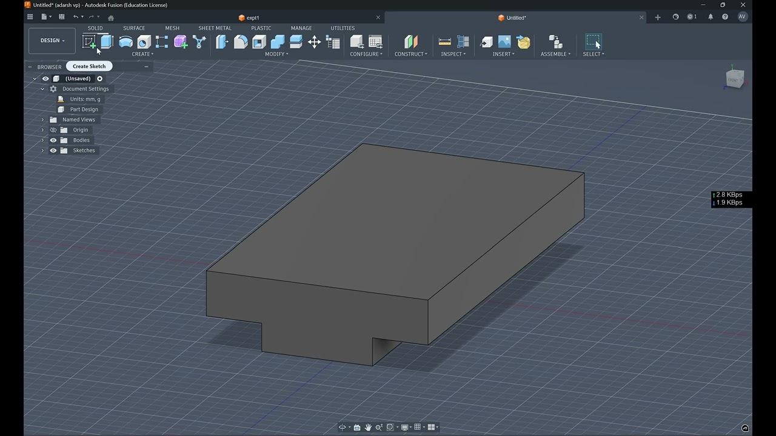776x436 pixels.
Task: Switch to the SHEET METAL tab
Action: click(x=215, y=28)
